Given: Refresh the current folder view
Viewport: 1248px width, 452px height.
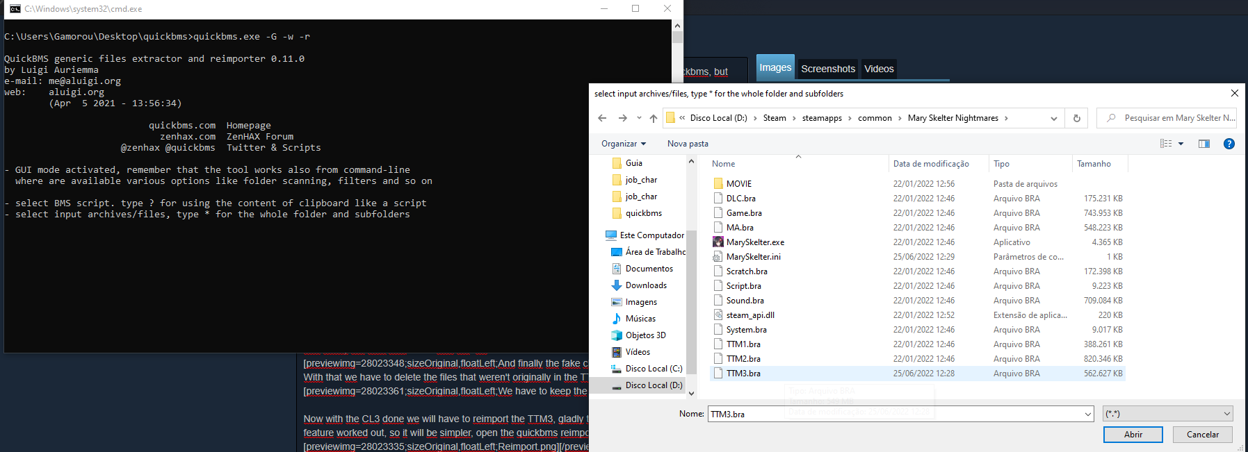Looking at the screenshot, I should coord(1077,118).
